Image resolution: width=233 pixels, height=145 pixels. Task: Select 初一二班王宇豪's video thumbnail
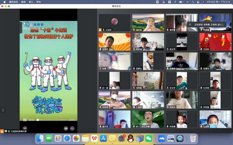click(148, 119)
